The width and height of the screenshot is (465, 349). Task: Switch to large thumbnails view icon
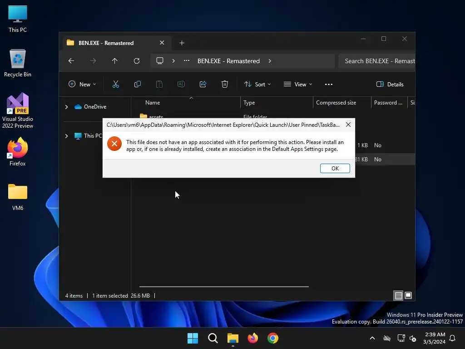click(x=408, y=295)
